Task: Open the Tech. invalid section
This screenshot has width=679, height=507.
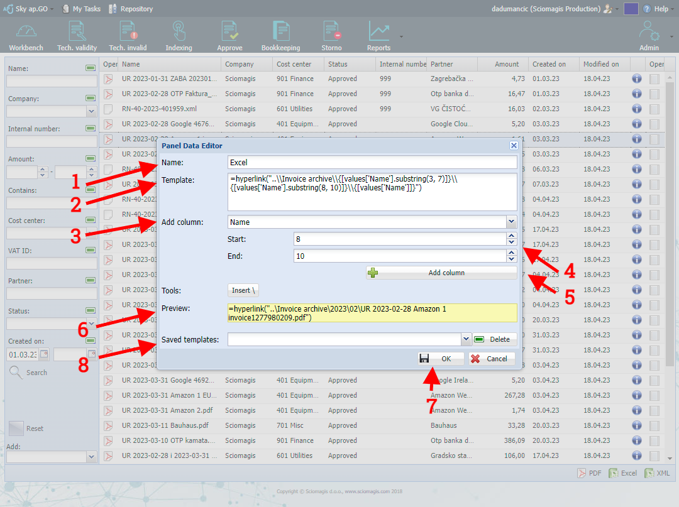Action: click(128, 36)
